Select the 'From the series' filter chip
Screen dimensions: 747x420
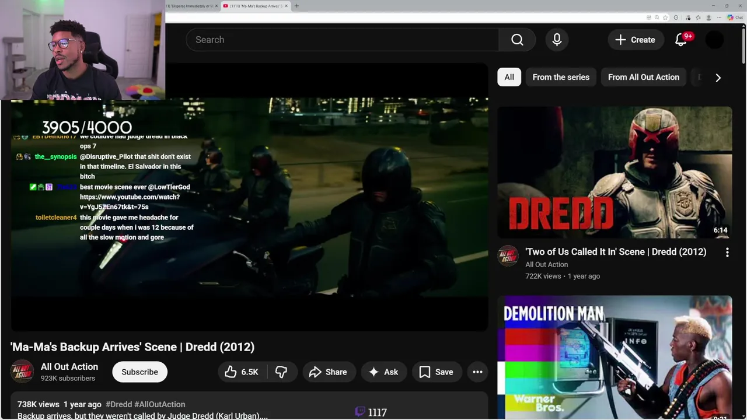561,77
